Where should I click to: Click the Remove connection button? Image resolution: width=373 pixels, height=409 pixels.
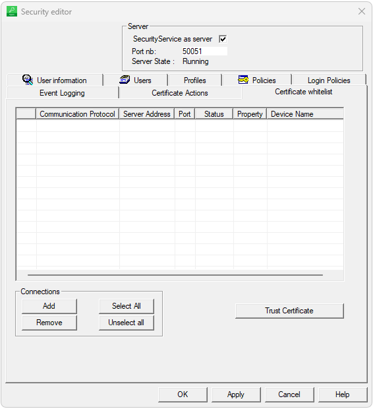coord(49,323)
